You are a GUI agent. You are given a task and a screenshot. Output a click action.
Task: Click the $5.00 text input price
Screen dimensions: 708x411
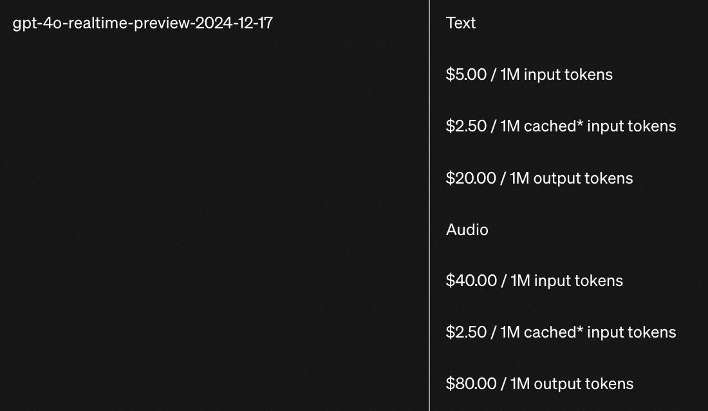(x=466, y=75)
